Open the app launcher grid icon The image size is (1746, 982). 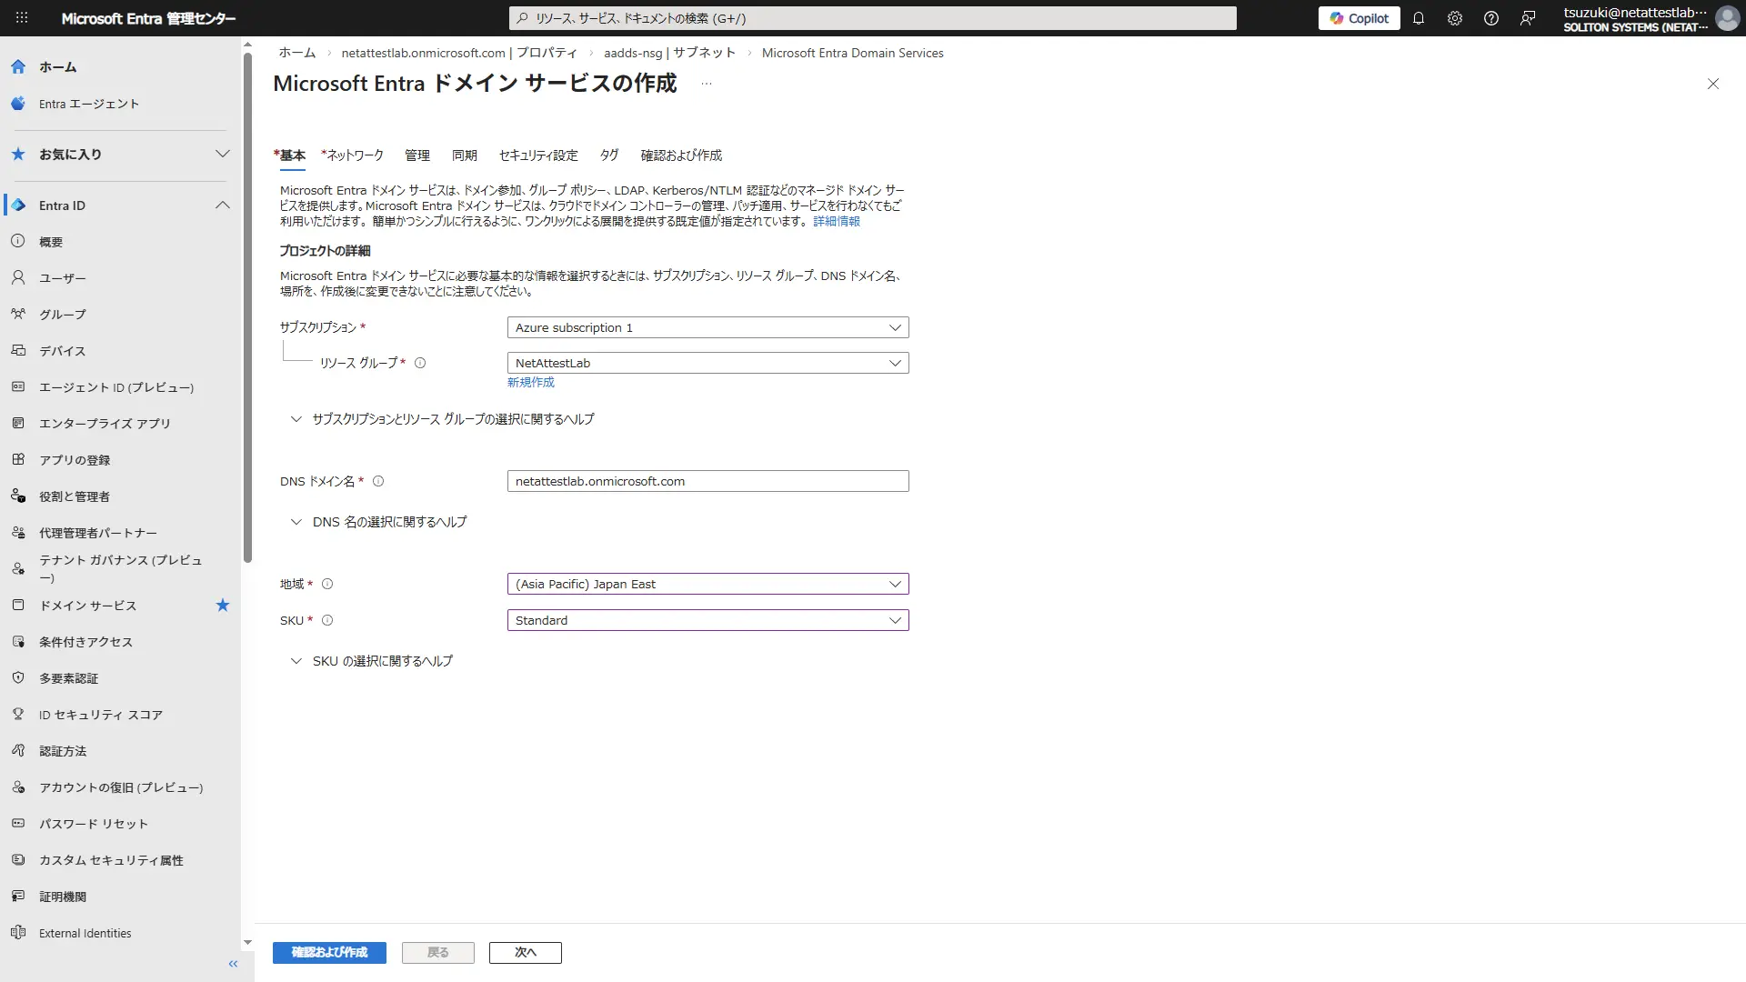coord(22,18)
